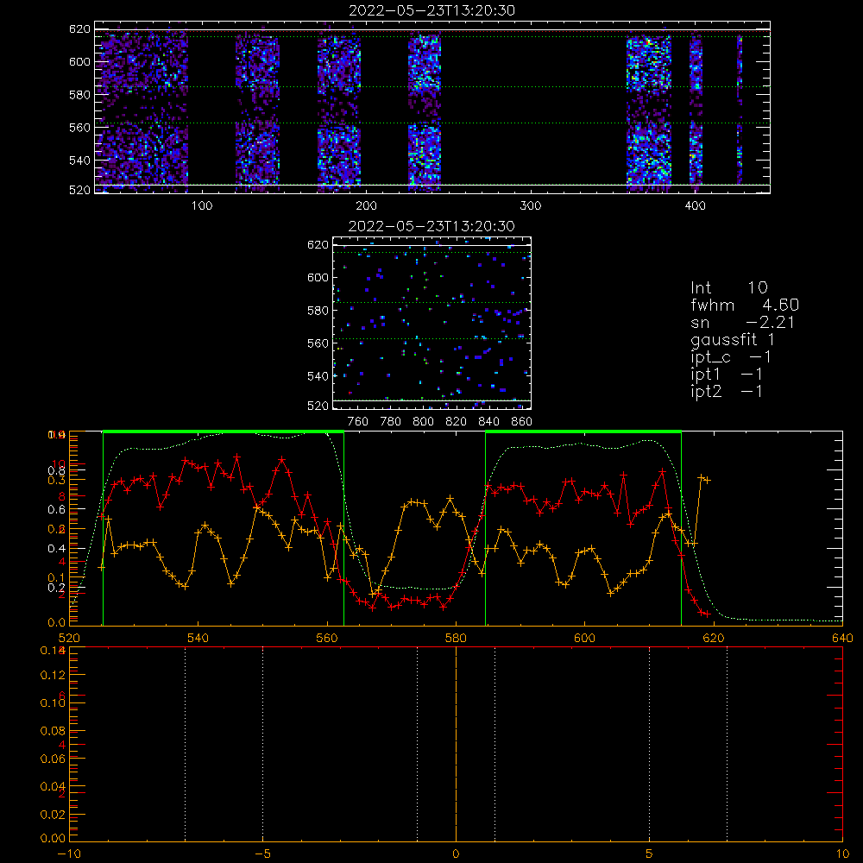Click y-axis label 0.06 on bottom plot
Viewport: 863px width, 863px height.
coord(53,759)
